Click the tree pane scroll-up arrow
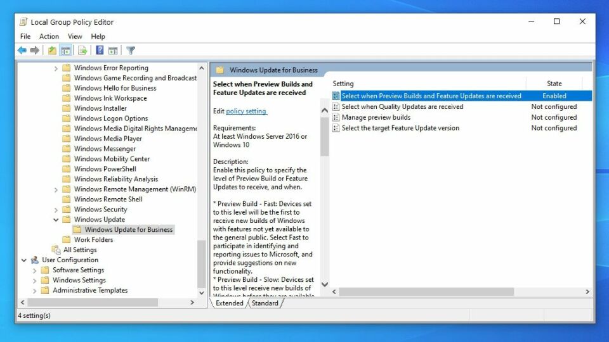This screenshot has width=609, height=342. point(201,68)
